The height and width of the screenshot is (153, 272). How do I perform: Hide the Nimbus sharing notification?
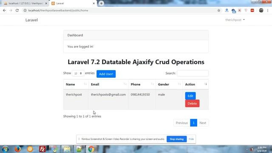[191, 139]
